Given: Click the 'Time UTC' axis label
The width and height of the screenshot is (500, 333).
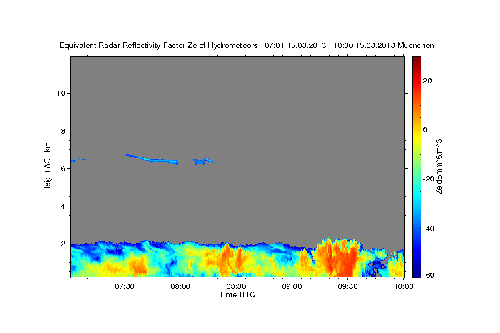Looking at the screenshot, I should point(237,295).
